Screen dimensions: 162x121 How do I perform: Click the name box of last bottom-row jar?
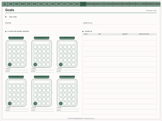point(67,82)
